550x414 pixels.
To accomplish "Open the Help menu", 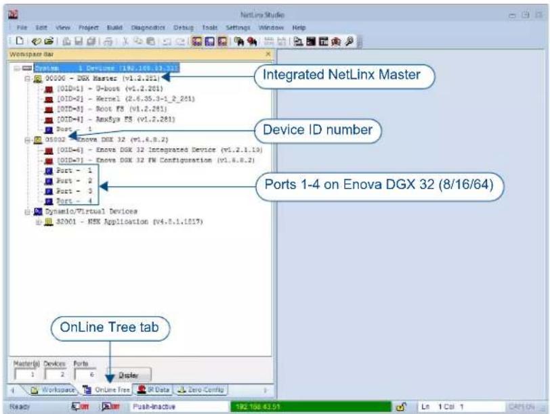I will [x=299, y=27].
